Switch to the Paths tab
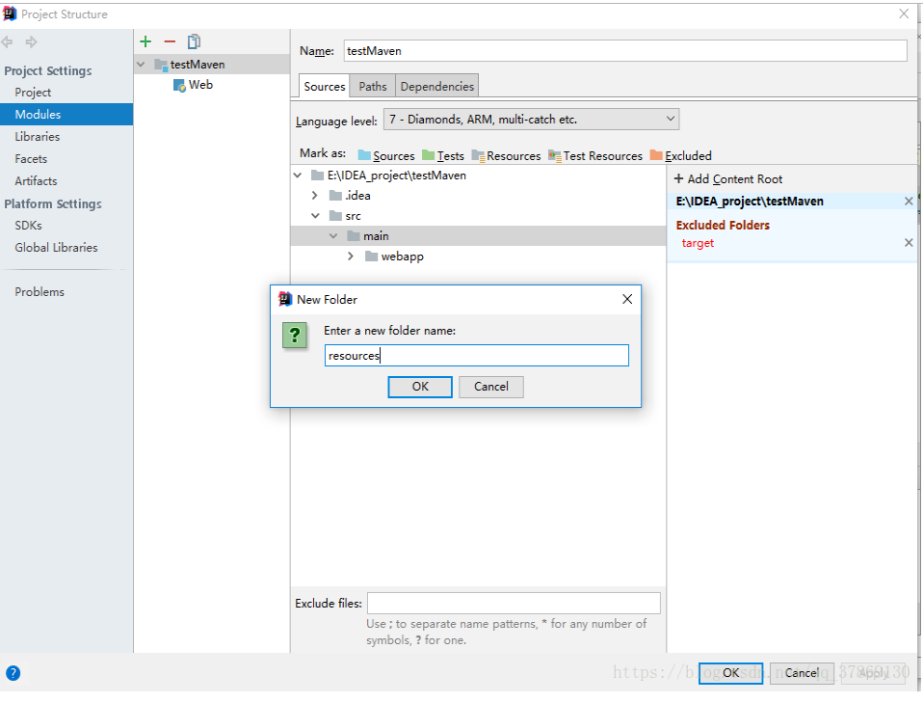This screenshot has height=703, width=923. pos(373,86)
